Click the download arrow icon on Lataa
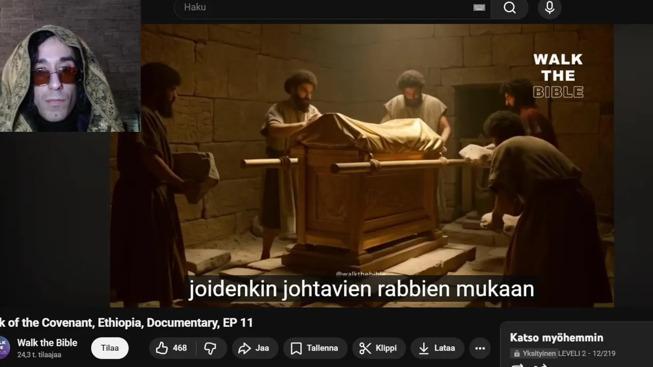The height and width of the screenshot is (367, 653). coord(423,348)
